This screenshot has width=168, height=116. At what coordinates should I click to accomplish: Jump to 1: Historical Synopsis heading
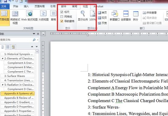click(x=18, y=54)
